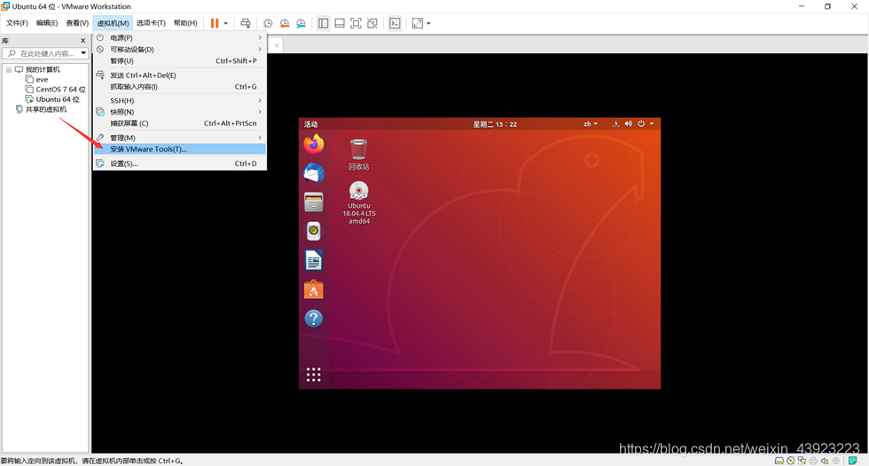
Task: Expand the SSH(H) submenu
Action: click(180, 100)
